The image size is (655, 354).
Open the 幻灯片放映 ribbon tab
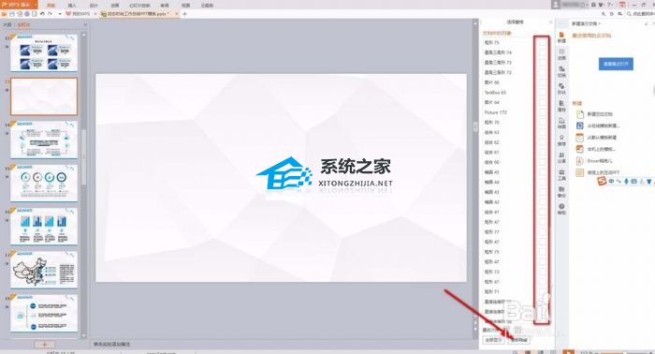click(139, 6)
